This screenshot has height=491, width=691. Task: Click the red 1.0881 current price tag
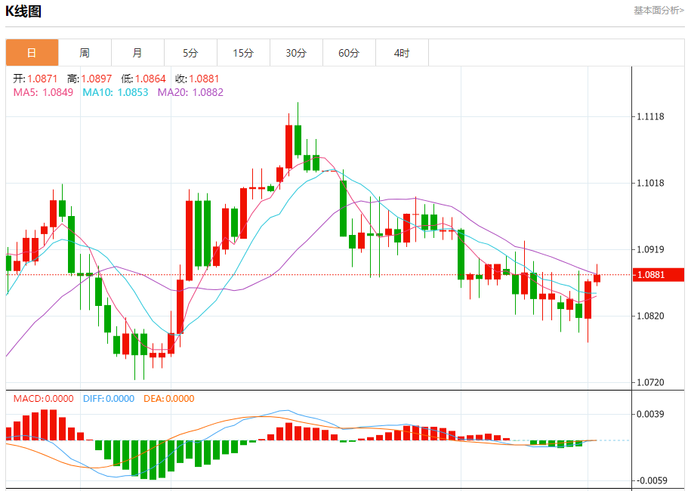[x=658, y=275]
